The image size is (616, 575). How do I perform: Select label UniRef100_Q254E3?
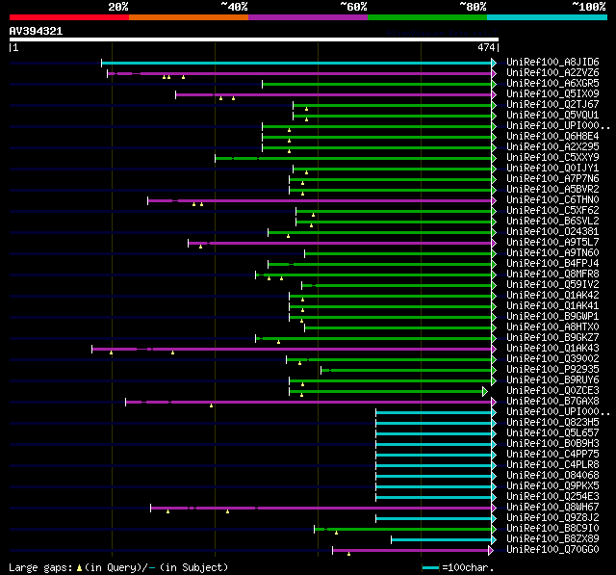(552, 497)
